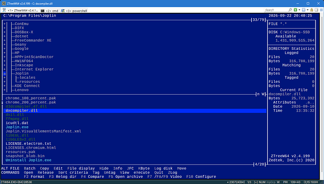Click ZTW64.EXE process status text
The image size is (324, 184).
[16, 182]
